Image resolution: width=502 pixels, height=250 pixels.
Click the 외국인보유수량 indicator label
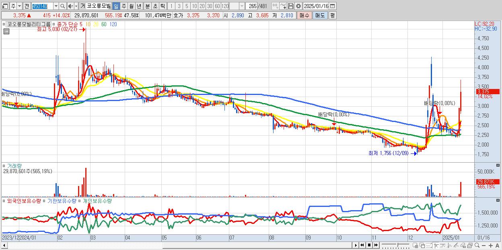(24, 200)
